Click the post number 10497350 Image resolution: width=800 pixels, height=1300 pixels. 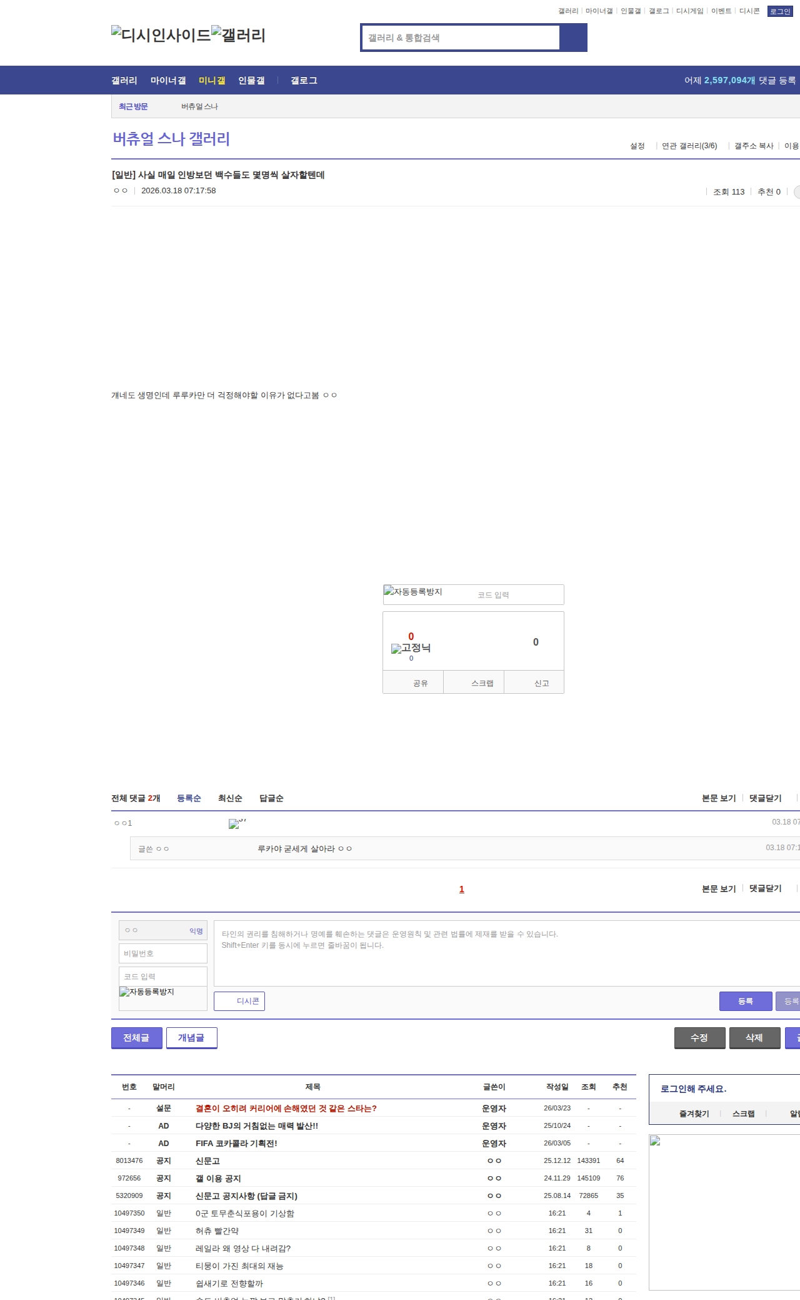129,1213
